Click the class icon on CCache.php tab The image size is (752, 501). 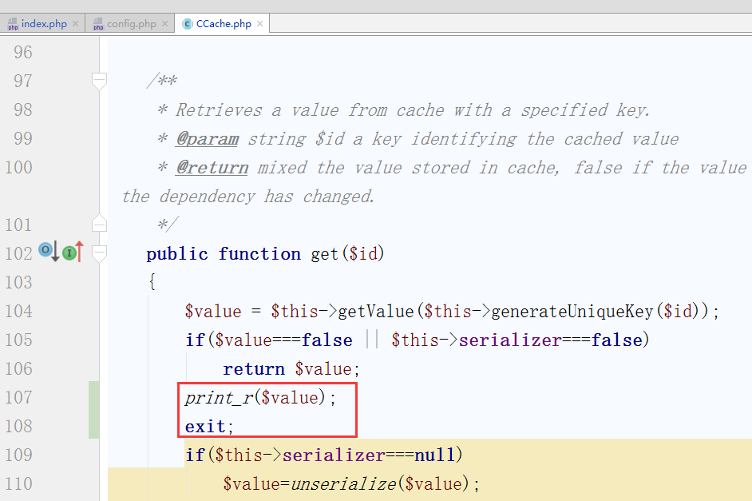[188, 24]
